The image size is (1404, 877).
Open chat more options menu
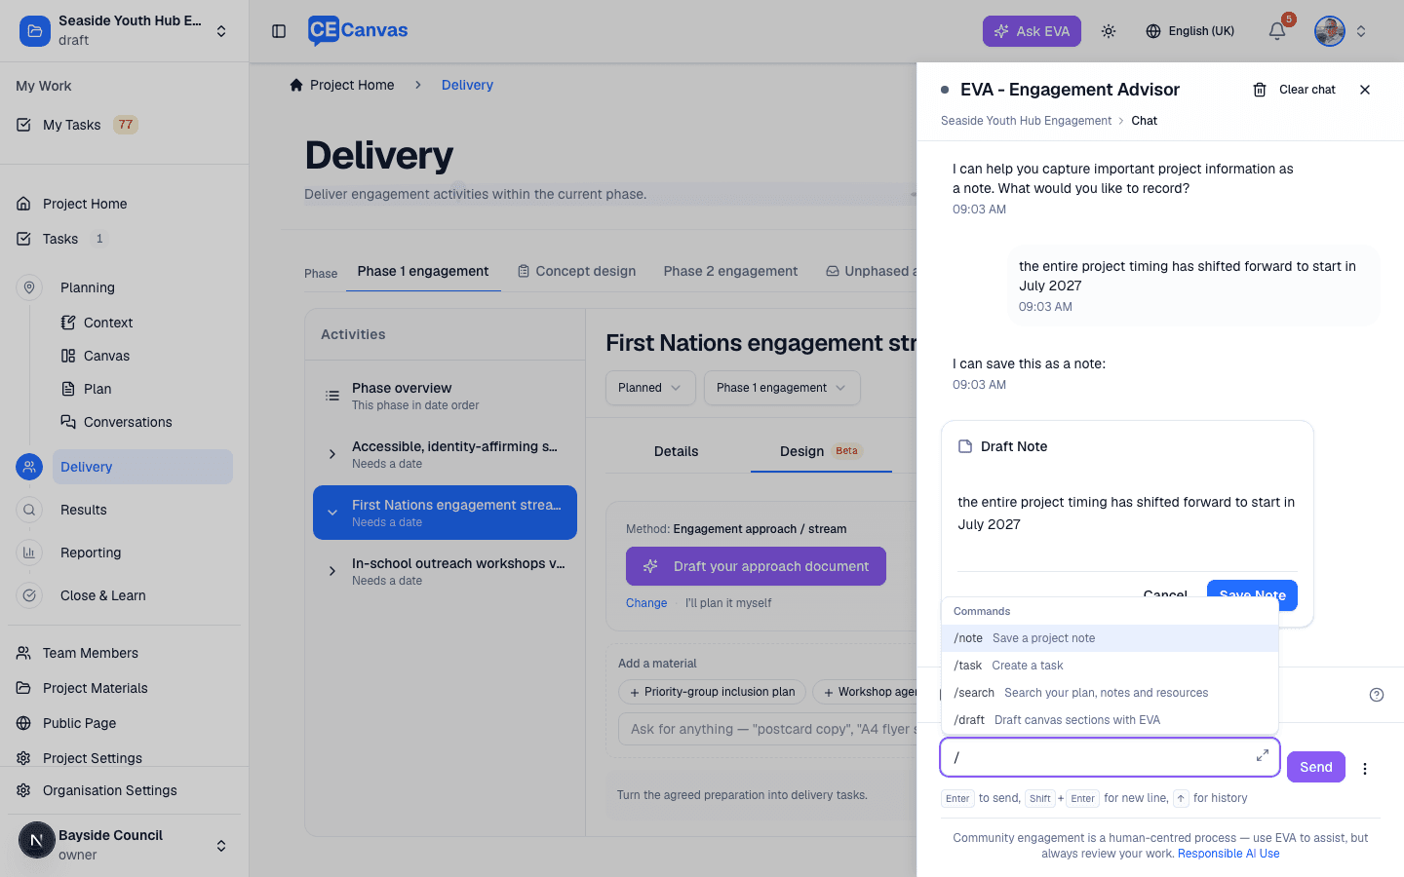[x=1365, y=768]
